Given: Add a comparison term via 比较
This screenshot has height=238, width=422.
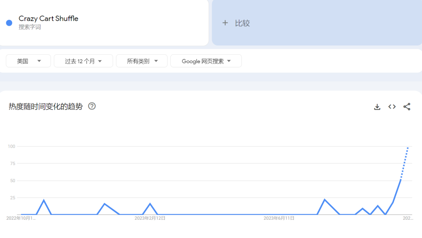Looking at the screenshot, I should click(317, 23).
